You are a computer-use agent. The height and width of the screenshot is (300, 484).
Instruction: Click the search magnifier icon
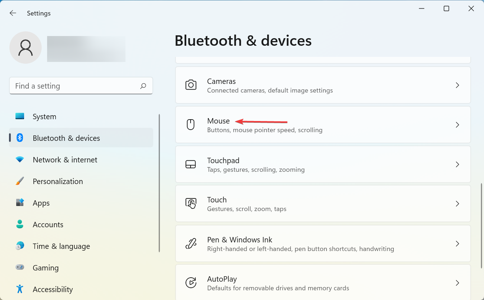pos(143,86)
